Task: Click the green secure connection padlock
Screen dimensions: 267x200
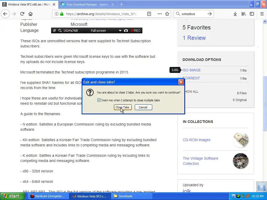Action: [x=62, y=14]
